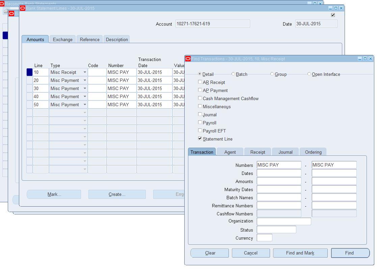Click the Date field in Bank Statement Lines

tap(316, 24)
